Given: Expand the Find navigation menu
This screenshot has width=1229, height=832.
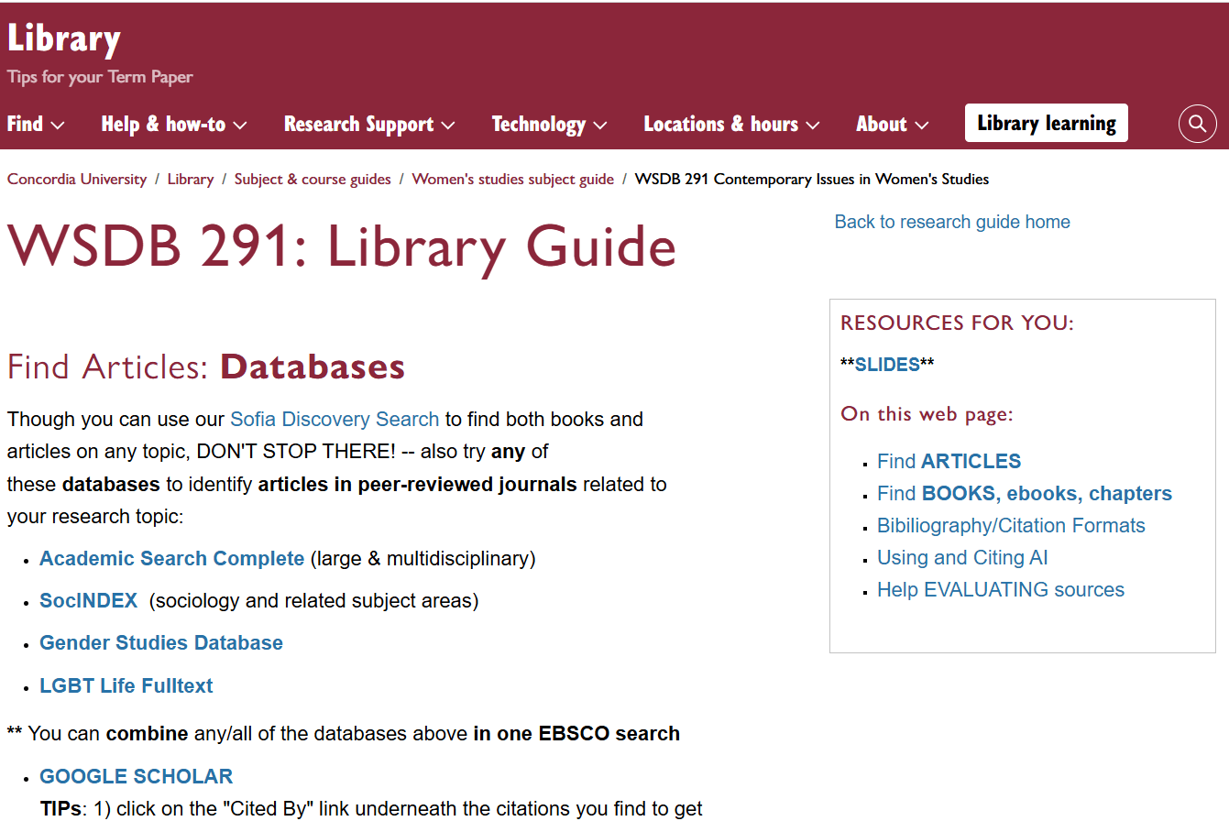Looking at the screenshot, I should [x=35, y=125].
